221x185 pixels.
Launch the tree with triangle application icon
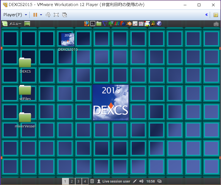[x=111, y=24]
